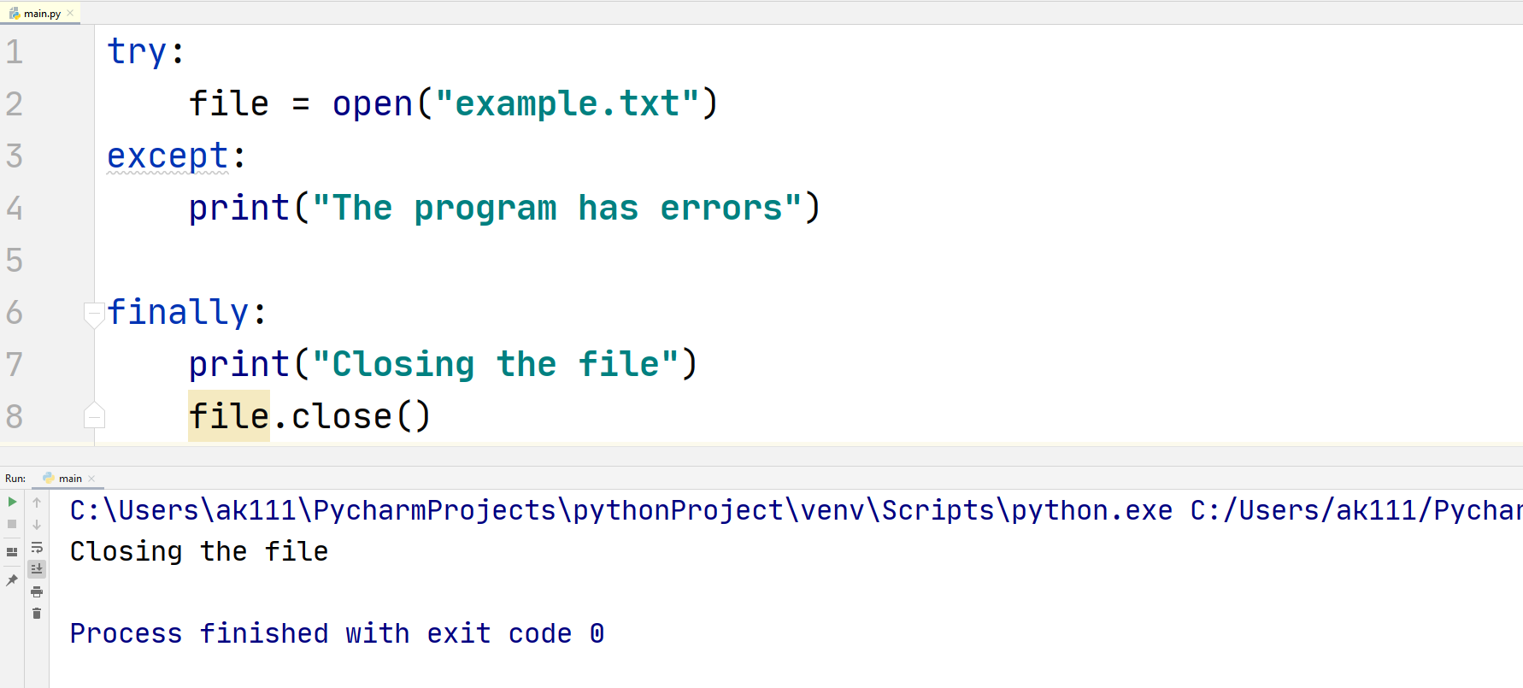
Task: Click the Up the stack trace arrow icon
Action: click(x=37, y=502)
